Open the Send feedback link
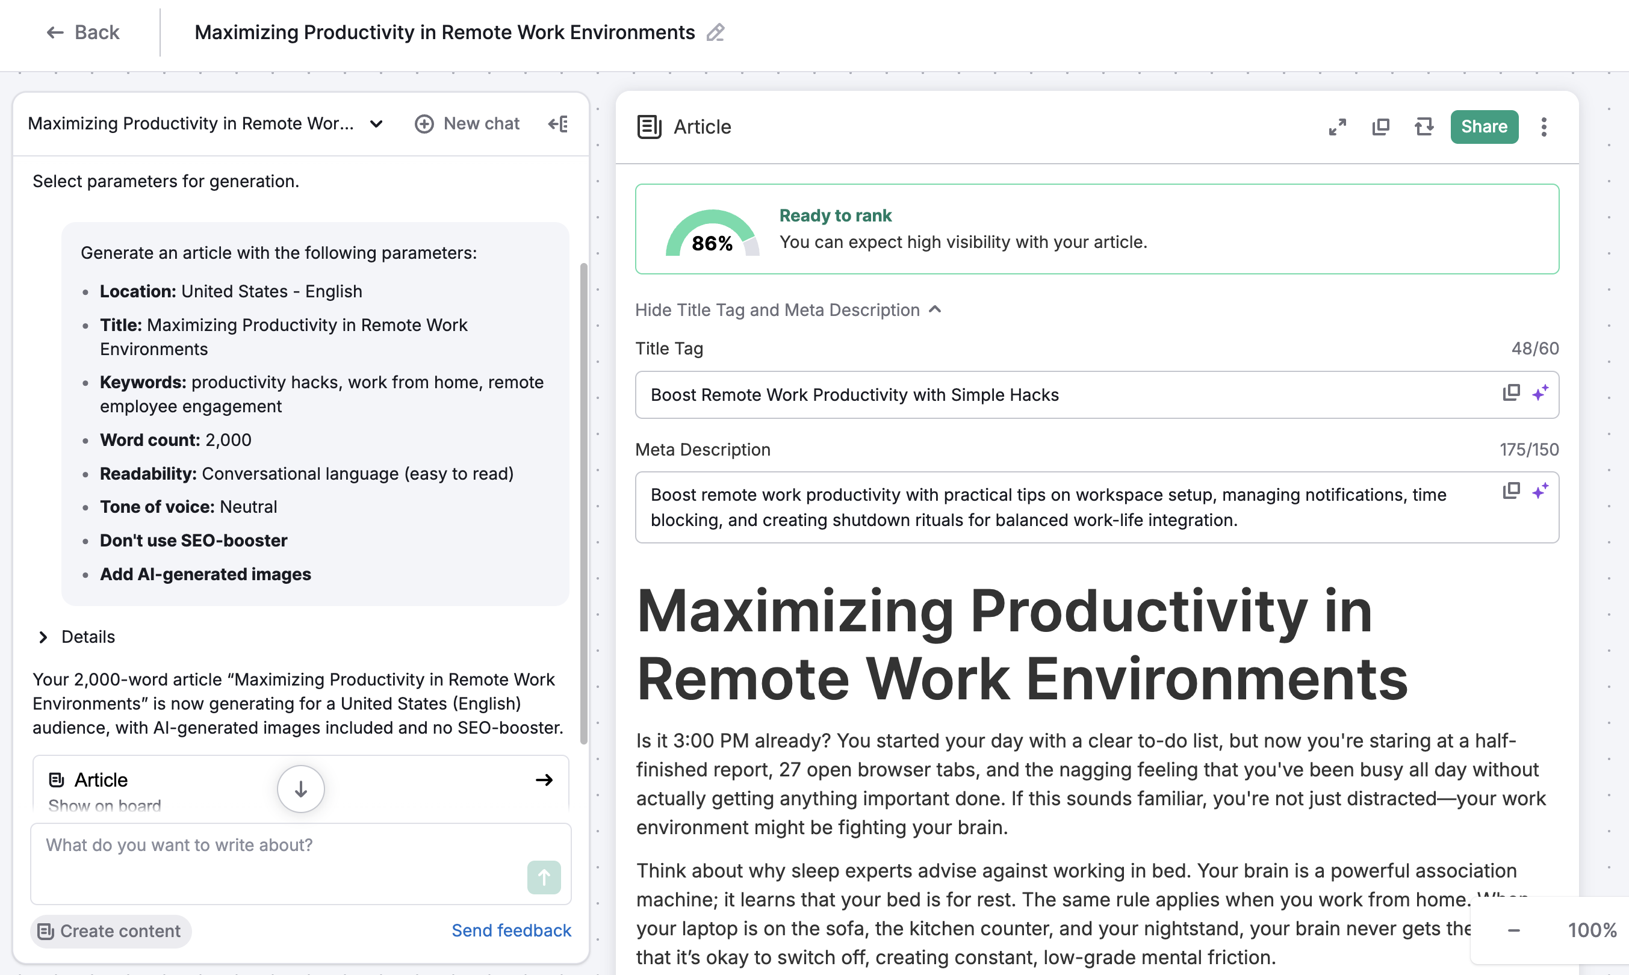1629x975 pixels. coord(510,930)
